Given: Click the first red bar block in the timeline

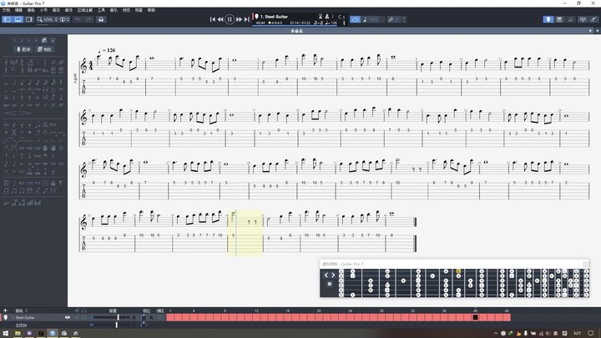Looking at the screenshot, I should 170,317.
